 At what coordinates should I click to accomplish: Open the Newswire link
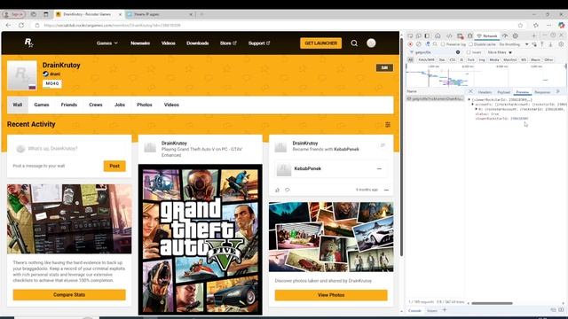[140, 43]
